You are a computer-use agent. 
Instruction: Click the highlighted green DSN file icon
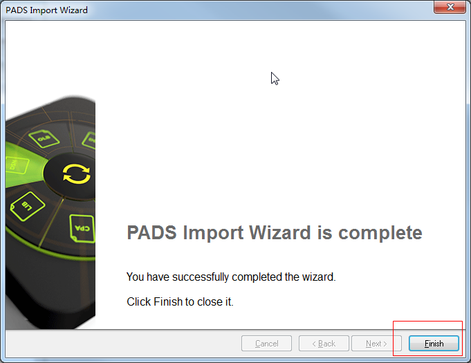tap(17, 165)
